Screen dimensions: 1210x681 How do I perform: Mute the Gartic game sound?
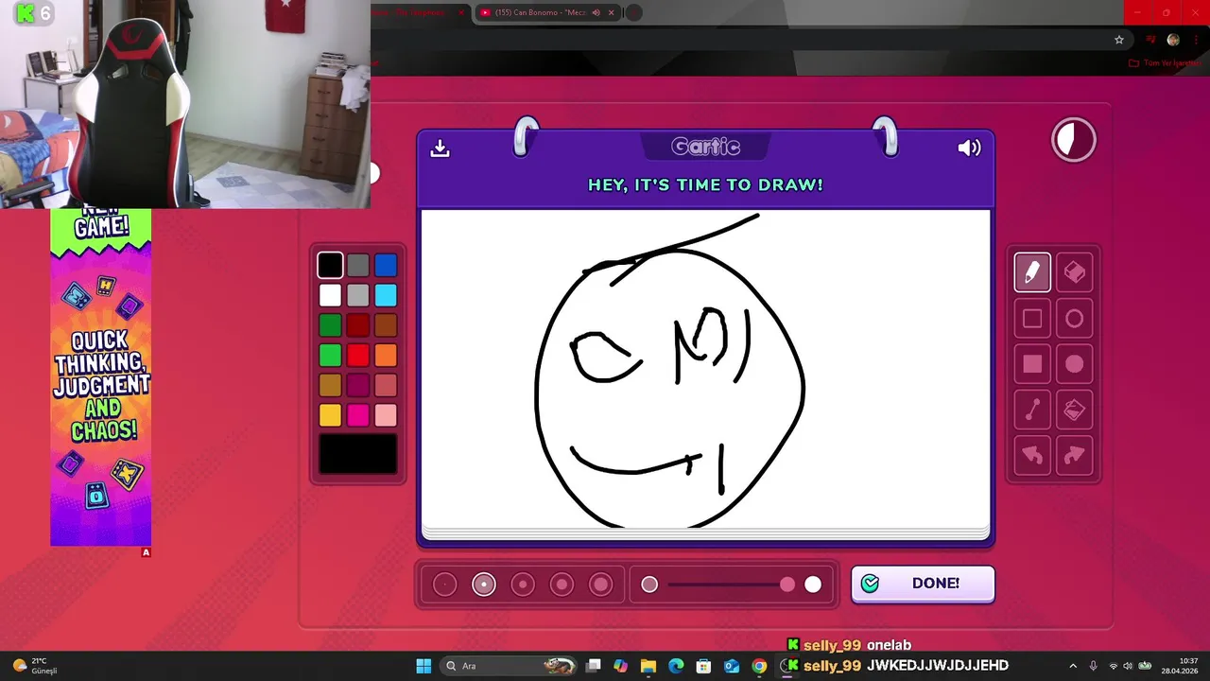(x=969, y=148)
